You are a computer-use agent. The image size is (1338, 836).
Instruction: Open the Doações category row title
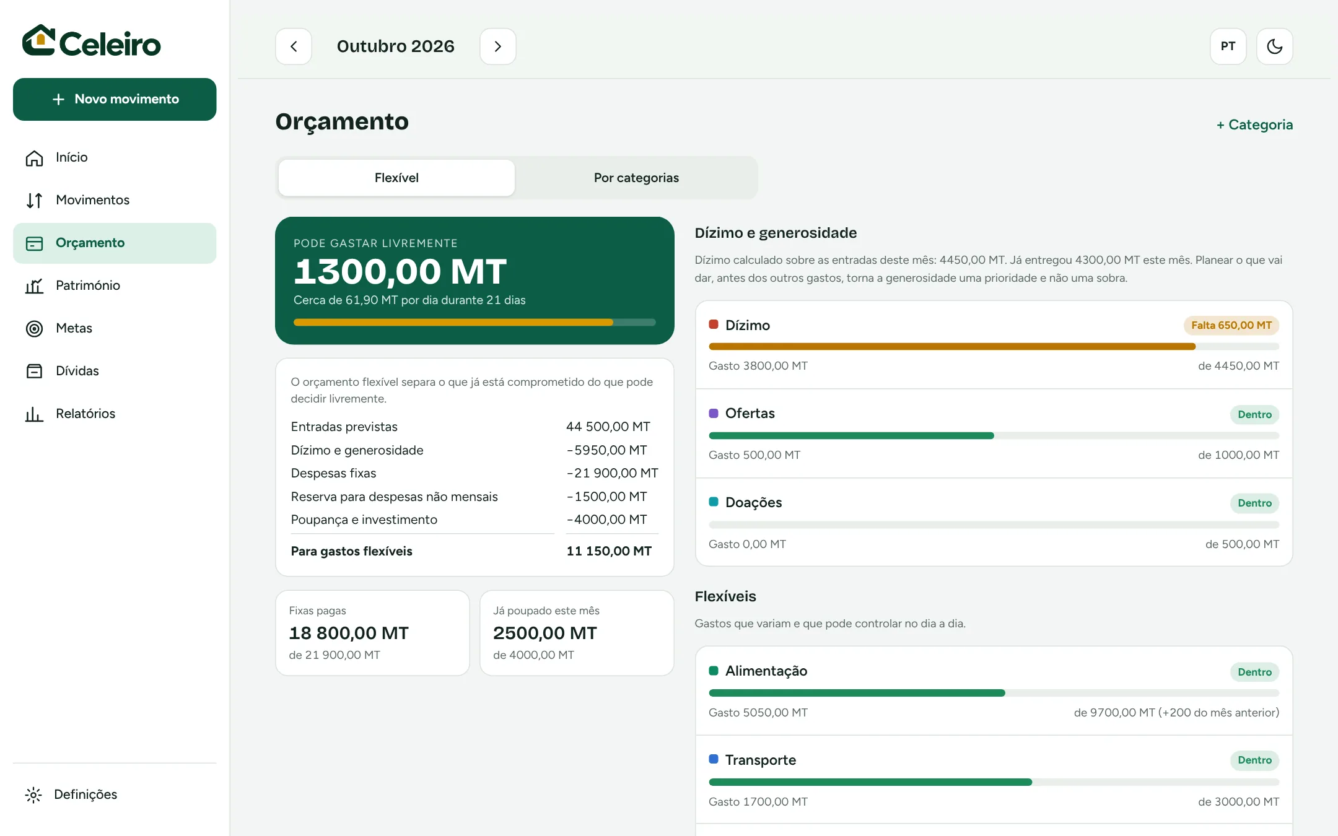[x=753, y=503]
